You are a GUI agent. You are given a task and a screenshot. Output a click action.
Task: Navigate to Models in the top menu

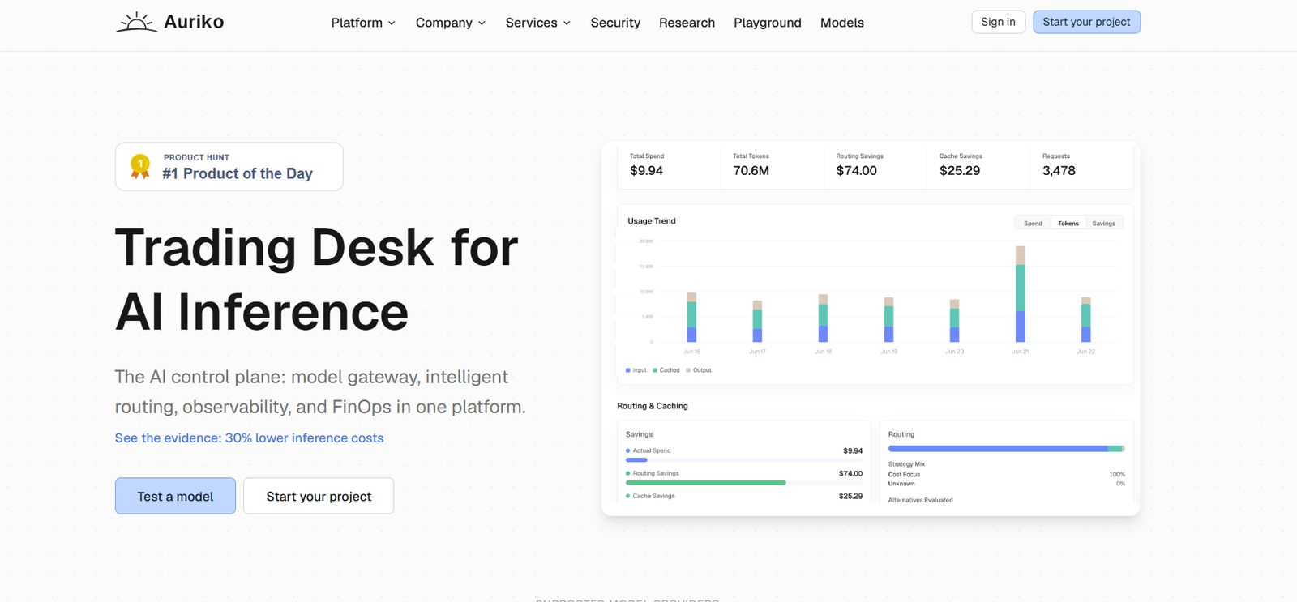(842, 23)
